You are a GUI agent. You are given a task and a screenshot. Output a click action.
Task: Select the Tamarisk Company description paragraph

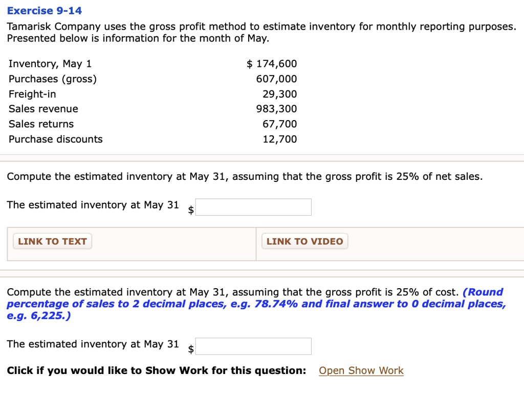pos(256,32)
